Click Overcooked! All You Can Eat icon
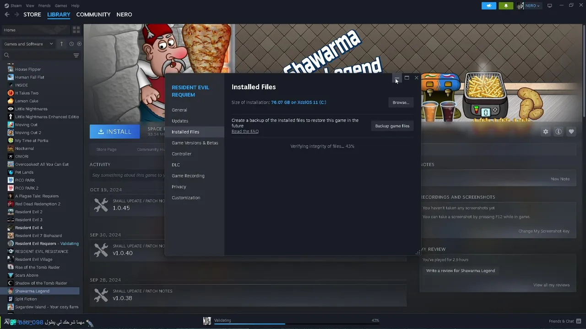 click(x=11, y=164)
